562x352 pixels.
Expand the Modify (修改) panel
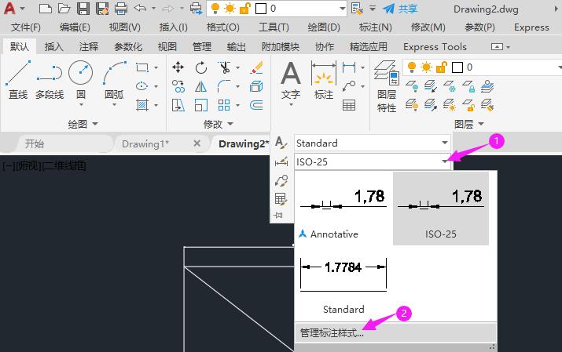click(219, 124)
